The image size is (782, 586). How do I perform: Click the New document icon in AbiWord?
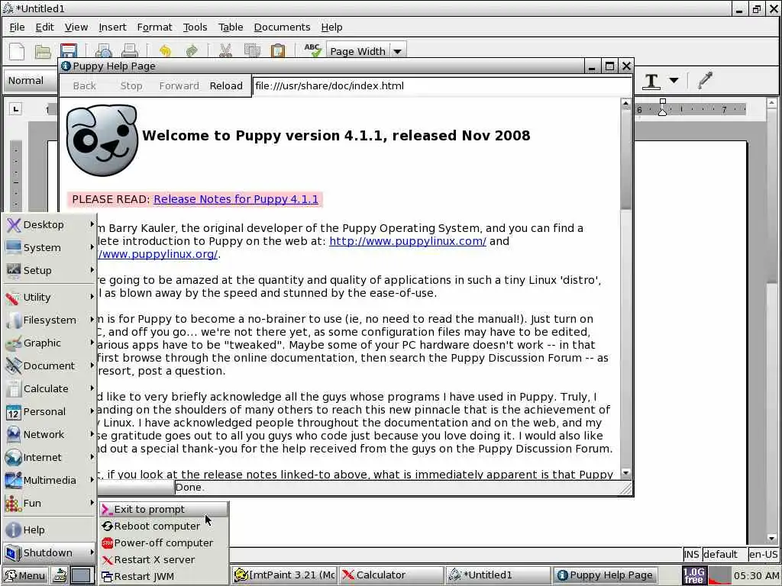click(x=17, y=51)
